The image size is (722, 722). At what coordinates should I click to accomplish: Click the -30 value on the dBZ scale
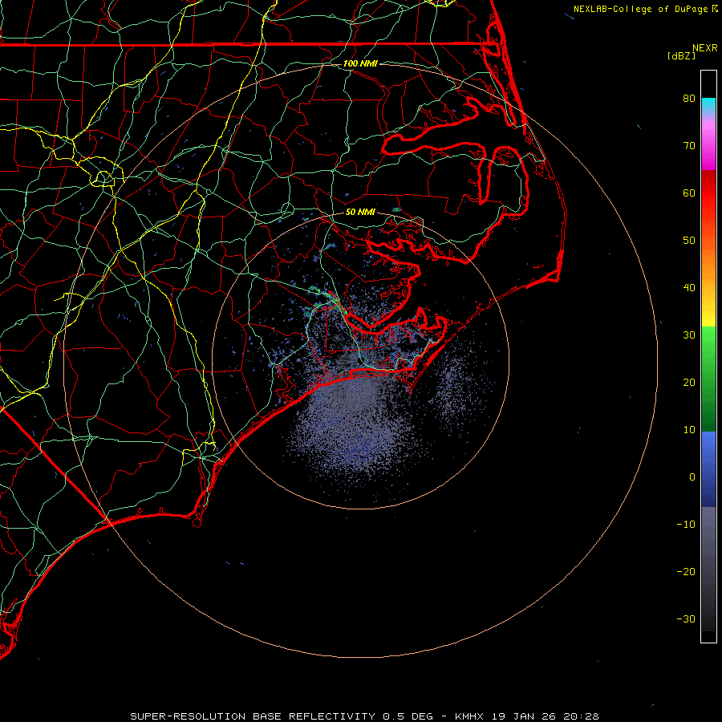tap(686, 619)
